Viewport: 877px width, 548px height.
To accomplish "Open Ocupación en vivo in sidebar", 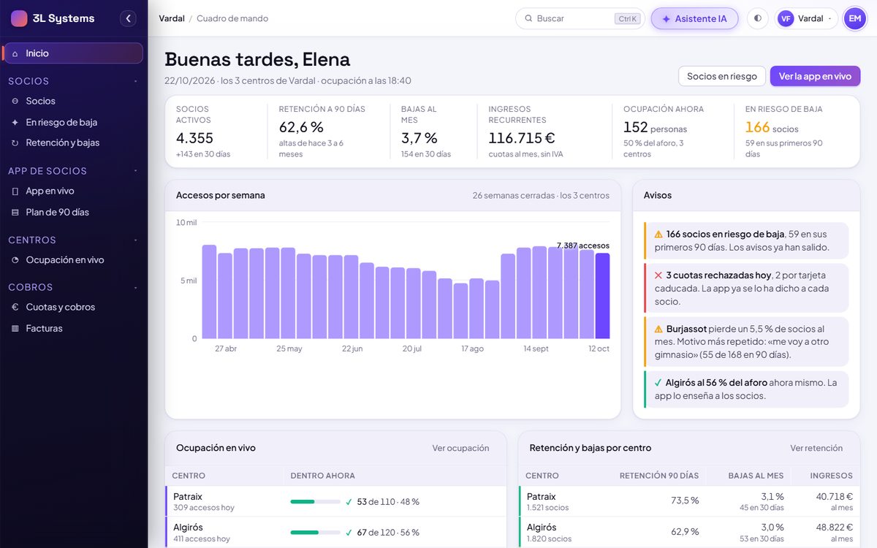I will click(x=72, y=259).
